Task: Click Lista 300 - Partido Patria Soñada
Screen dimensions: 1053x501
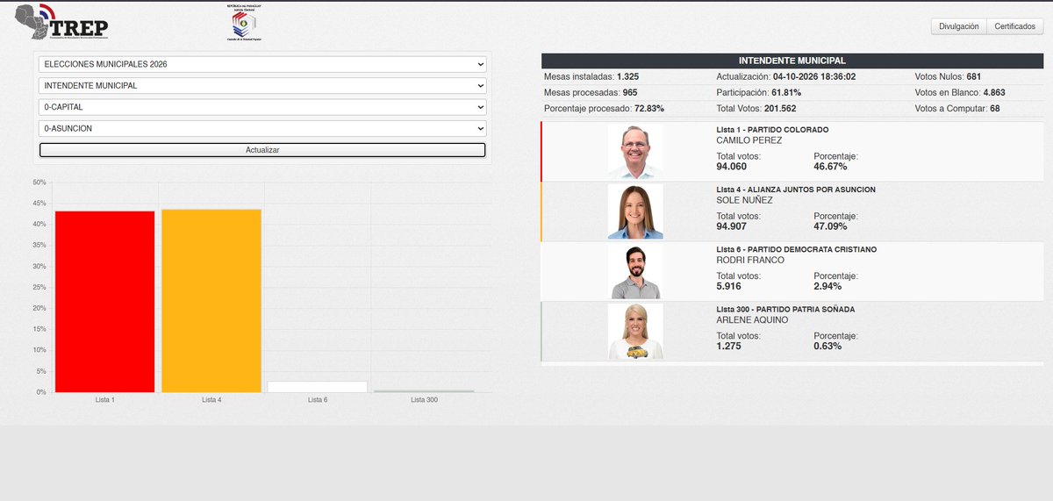Action: pyautogui.click(x=785, y=309)
